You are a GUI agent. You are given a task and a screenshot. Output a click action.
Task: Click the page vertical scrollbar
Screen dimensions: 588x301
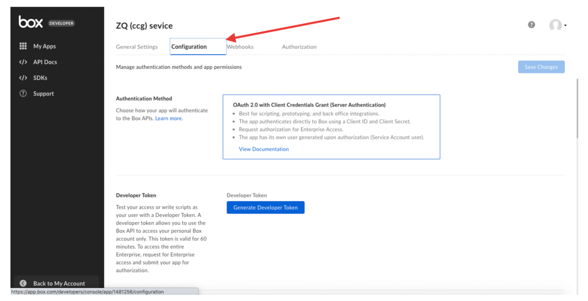click(x=577, y=109)
